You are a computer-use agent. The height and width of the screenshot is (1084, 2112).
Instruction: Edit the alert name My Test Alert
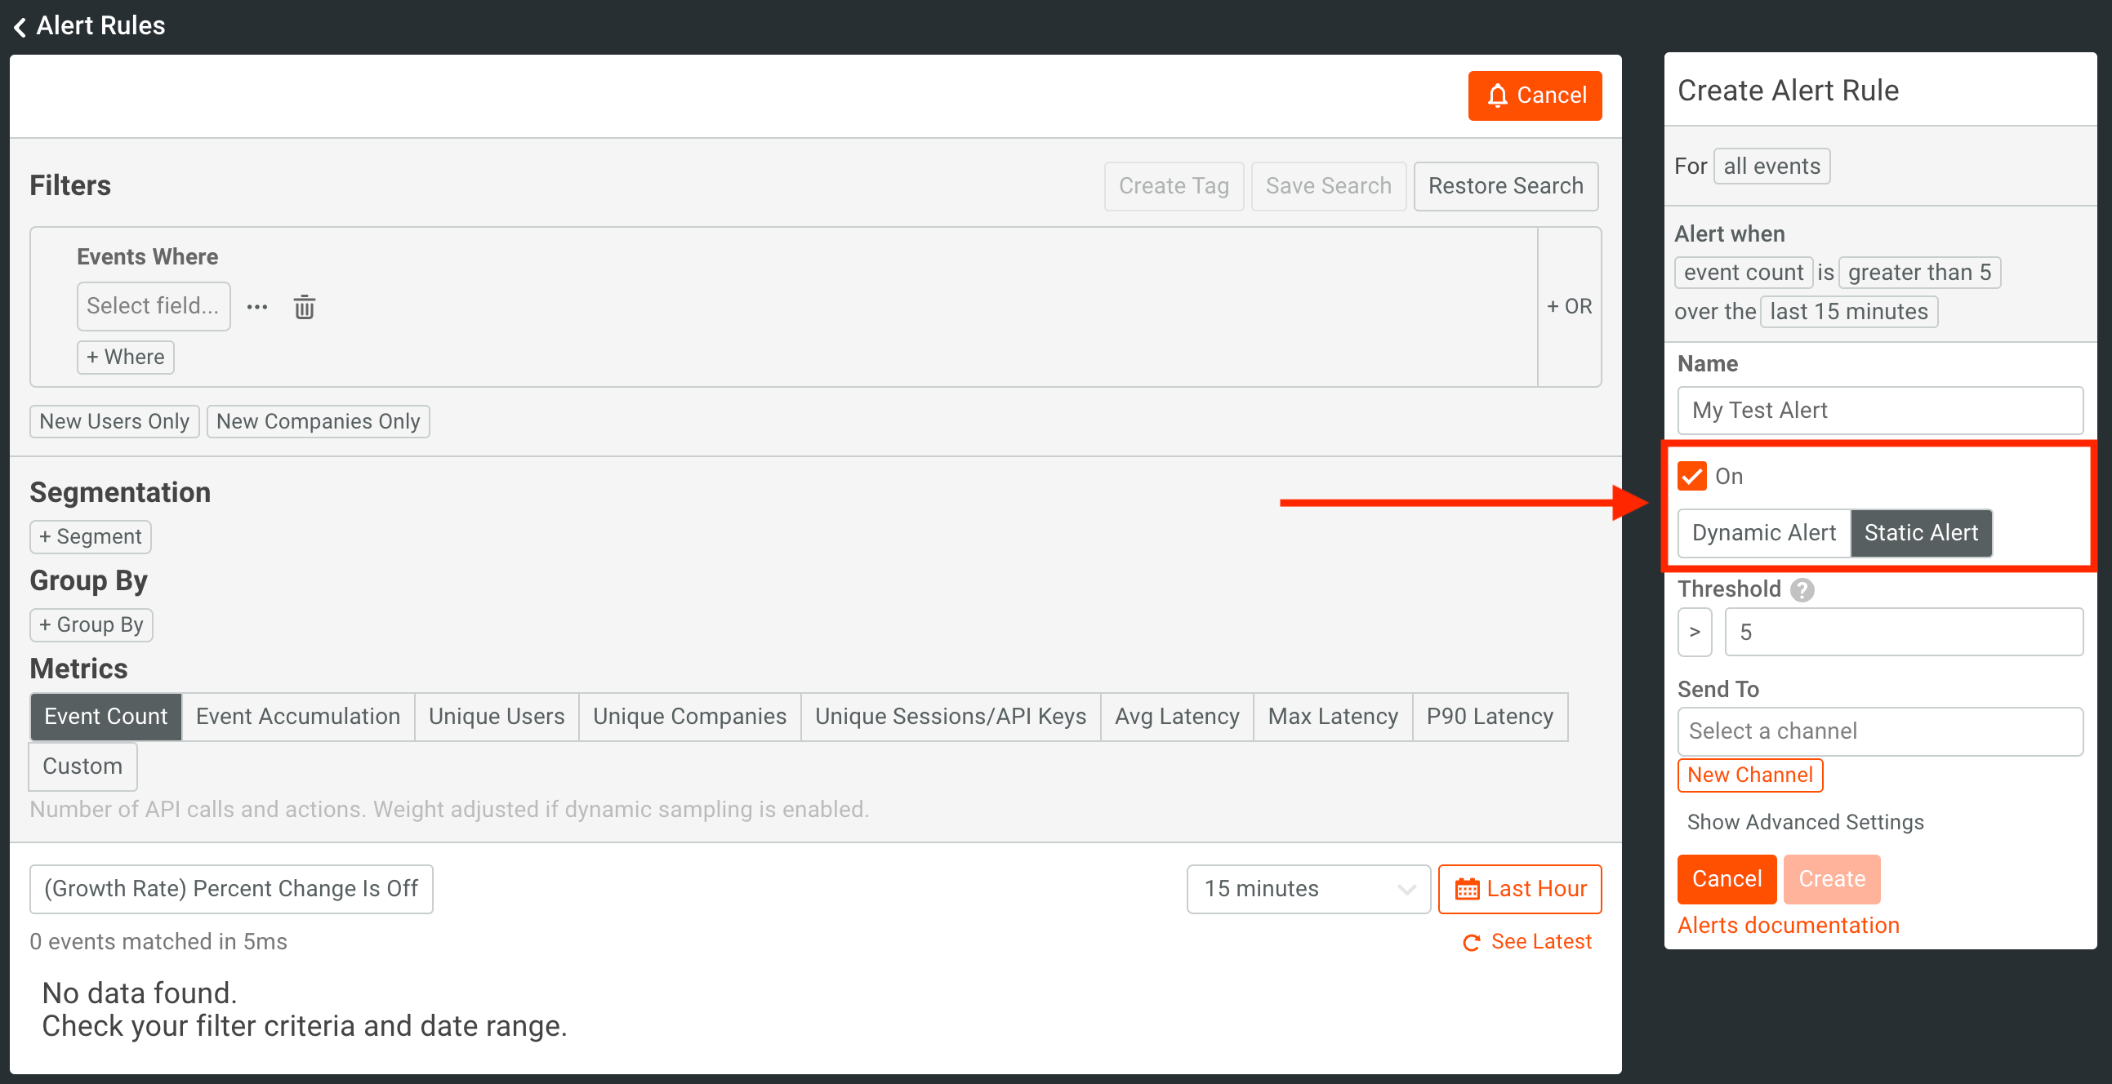pos(1880,411)
